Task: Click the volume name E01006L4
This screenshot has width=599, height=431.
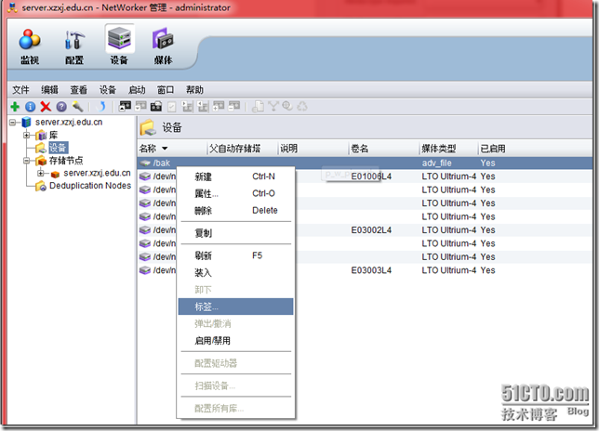Action: coord(371,176)
